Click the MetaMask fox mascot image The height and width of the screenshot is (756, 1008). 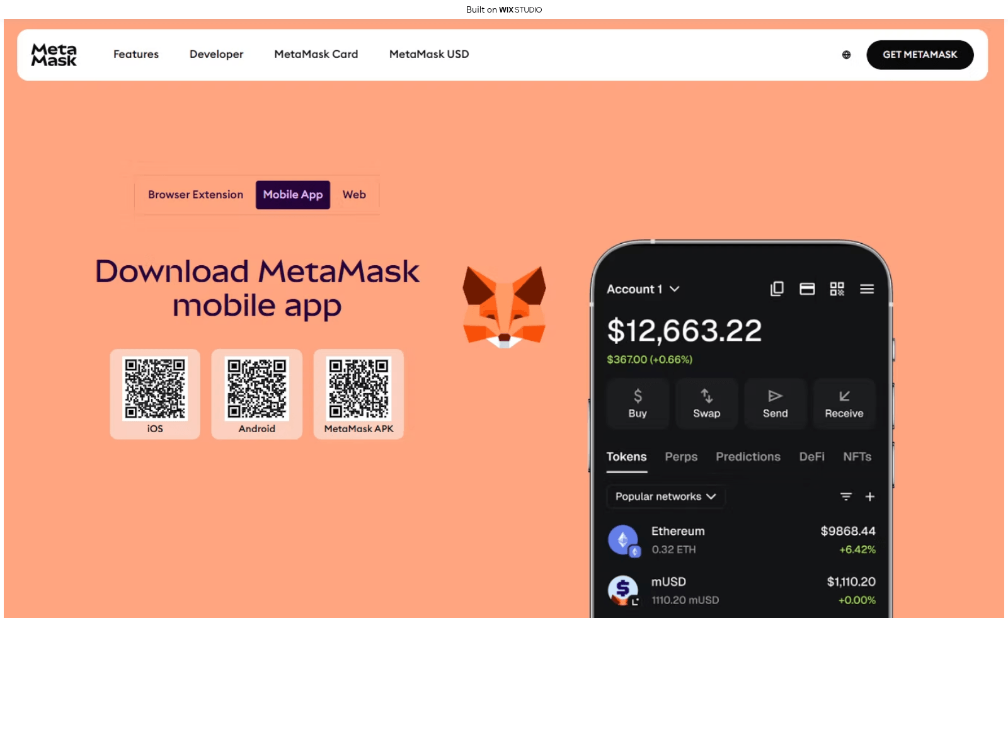coord(504,307)
